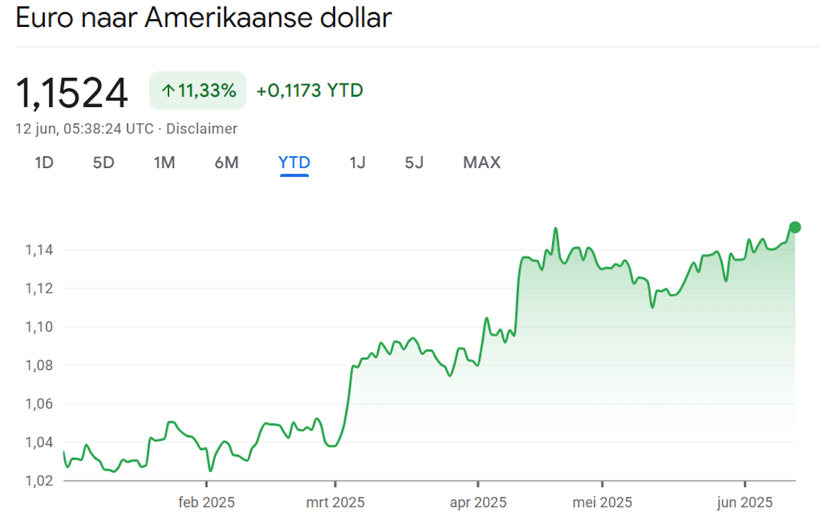This screenshot has width=820, height=525.
Task: Click the green endpoint dot on chart
Action: 795,227
